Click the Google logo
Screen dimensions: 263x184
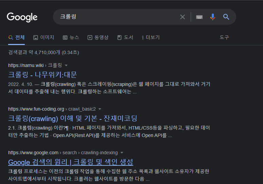pos(22,17)
